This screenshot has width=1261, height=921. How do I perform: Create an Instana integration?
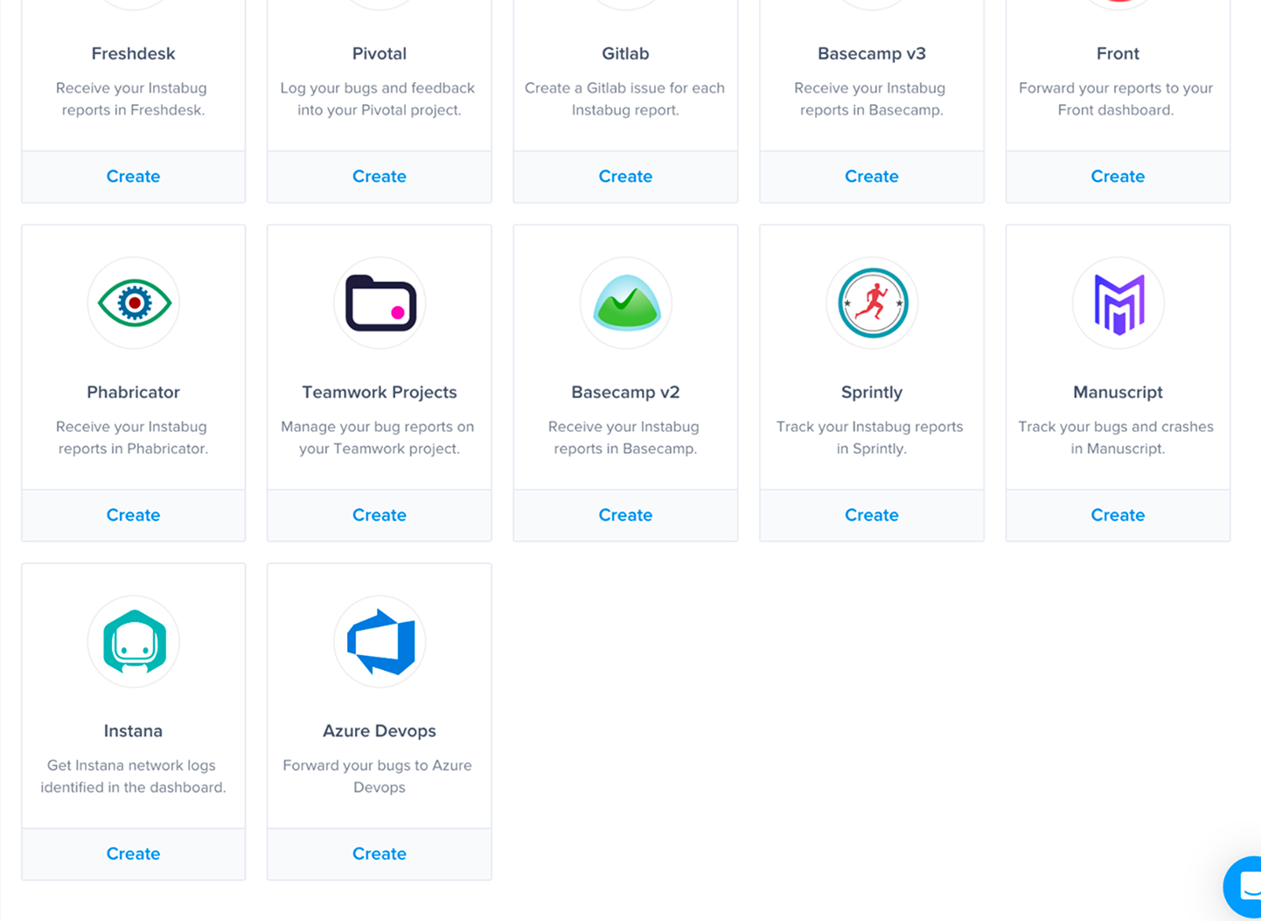133,854
